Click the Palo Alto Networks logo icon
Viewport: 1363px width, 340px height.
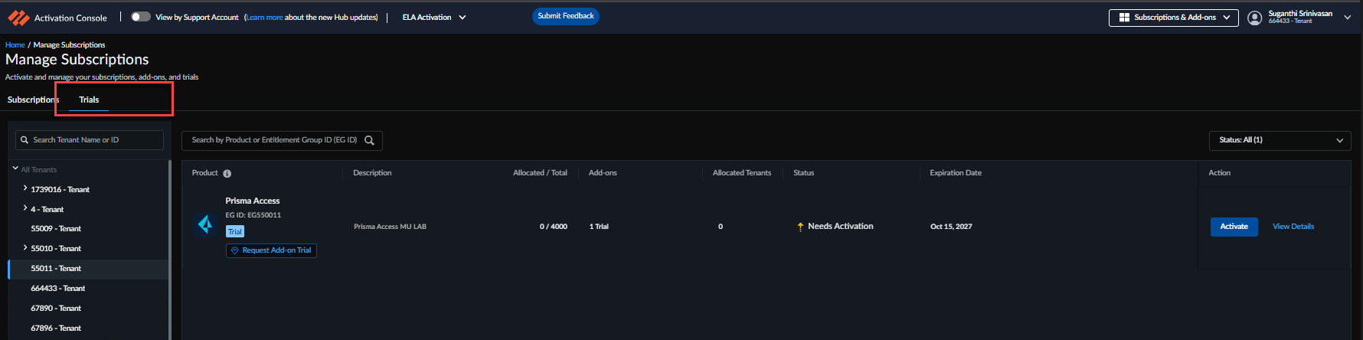pos(18,18)
